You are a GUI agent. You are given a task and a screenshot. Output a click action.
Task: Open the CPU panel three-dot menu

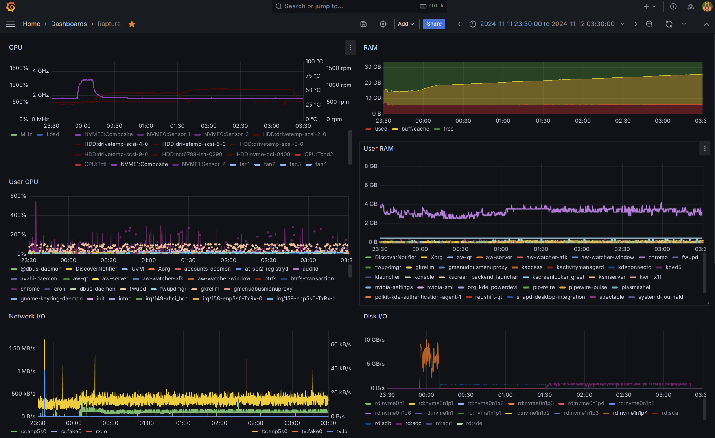(x=350, y=48)
